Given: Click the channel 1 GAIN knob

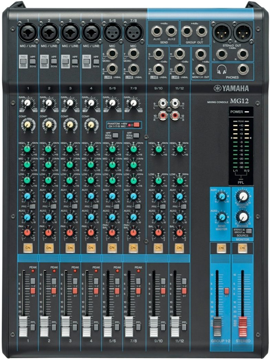Looking at the screenshot, I should pyautogui.click(x=27, y=103).
